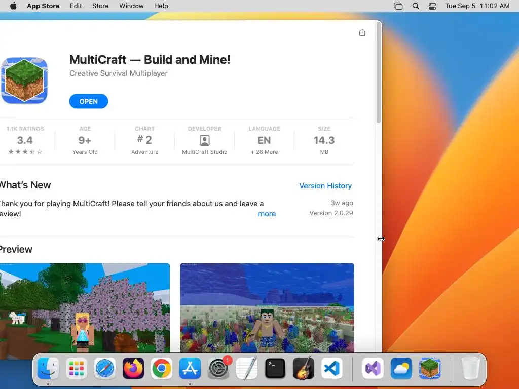Open second preview screenshot with underwater scene
This screenshot has height=389, width=519.
tap(267, 307)
